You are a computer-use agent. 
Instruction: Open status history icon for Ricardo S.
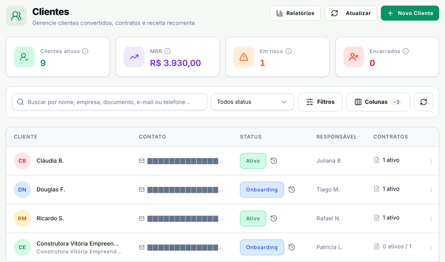(x=274, y=218)
